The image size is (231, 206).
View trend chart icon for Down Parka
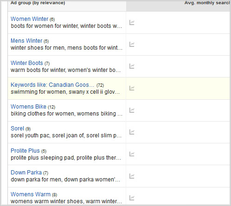click(x=132, y=176)
